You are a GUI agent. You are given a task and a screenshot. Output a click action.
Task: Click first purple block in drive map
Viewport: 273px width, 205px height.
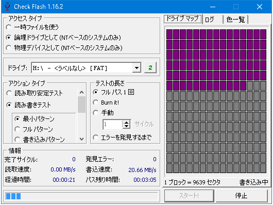(169, 34)
